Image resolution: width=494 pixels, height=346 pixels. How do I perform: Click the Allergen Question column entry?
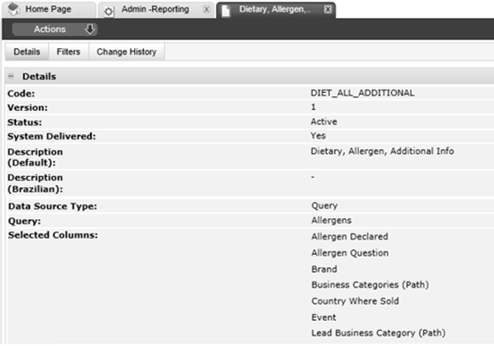[x=350, y=253]
